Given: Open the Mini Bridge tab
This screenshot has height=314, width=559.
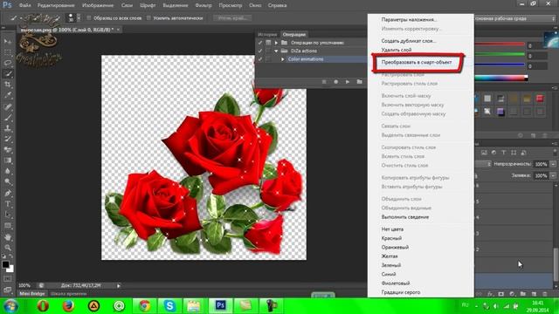Looking at the screenshot, I should [32, 294].
